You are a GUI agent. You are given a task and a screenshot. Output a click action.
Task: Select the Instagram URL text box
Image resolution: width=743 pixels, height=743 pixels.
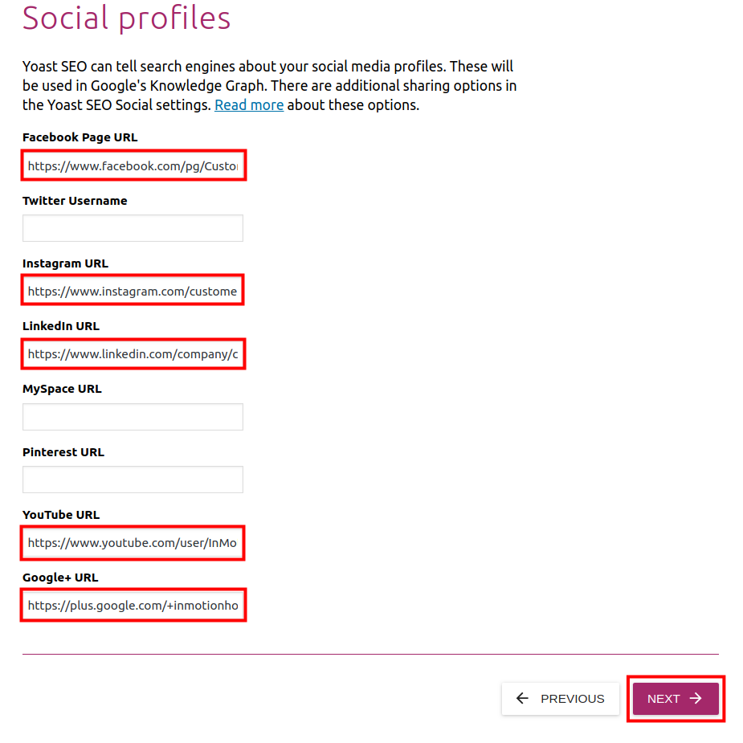[133, 292]
